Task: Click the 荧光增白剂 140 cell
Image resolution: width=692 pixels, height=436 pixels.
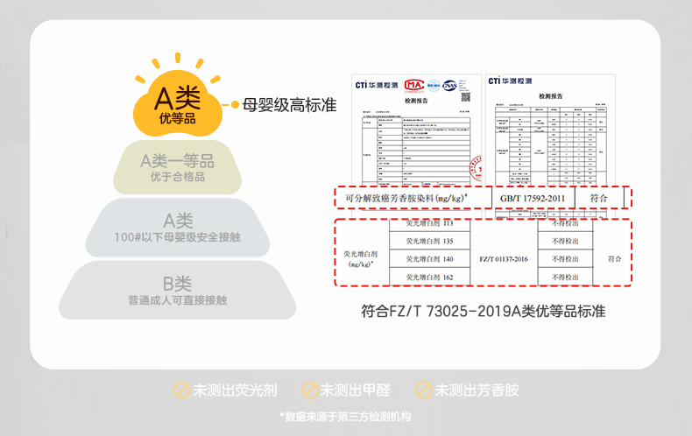Action: 429,259
